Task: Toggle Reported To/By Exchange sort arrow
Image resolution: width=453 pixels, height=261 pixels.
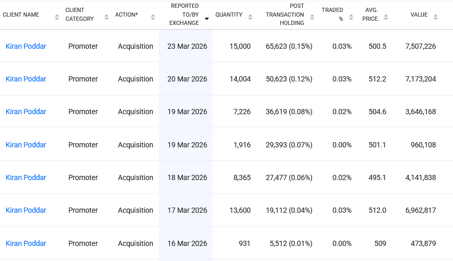Action: (207, 19)
